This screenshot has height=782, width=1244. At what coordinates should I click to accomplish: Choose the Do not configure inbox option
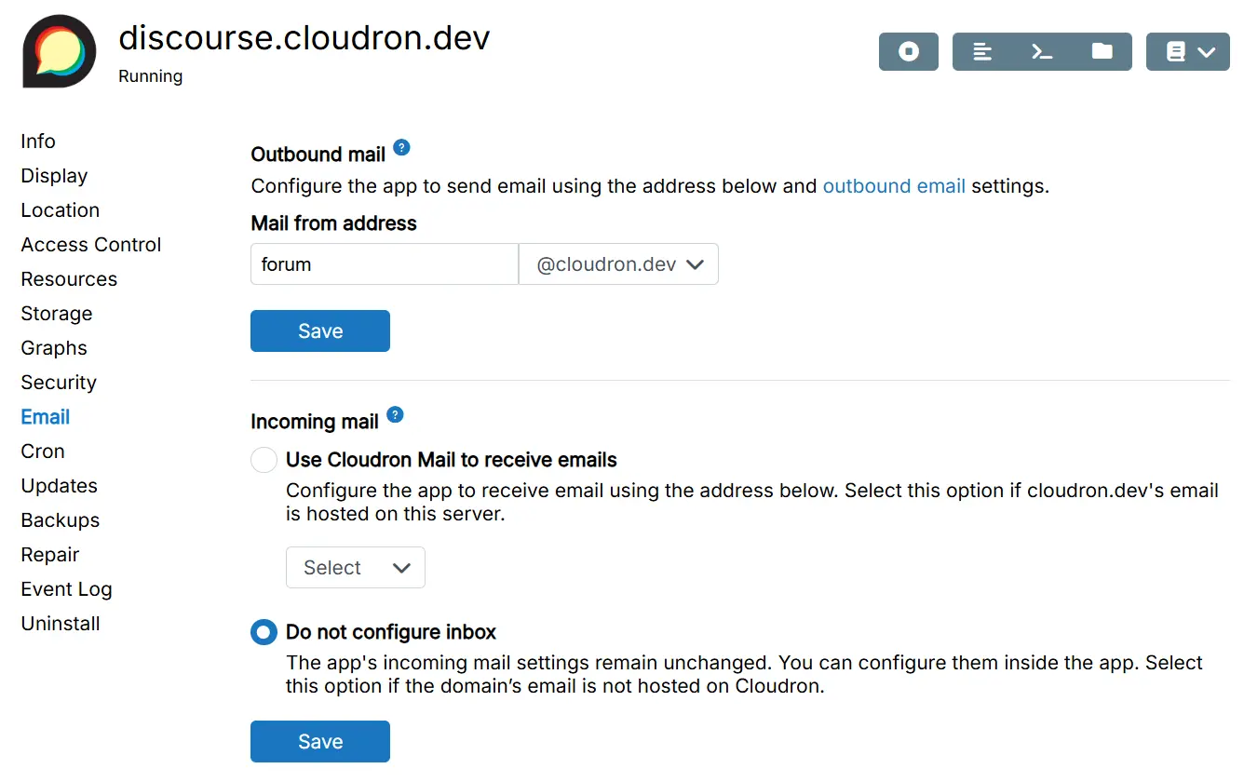click(264, 631)
